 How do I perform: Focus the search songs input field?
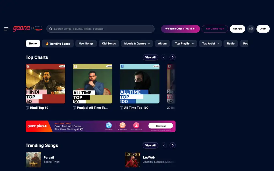(x=101, y=29)
